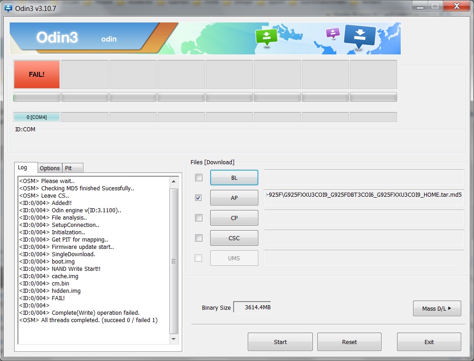Select the 0:[COM4] port box
The height and width of the screenshot is (361, 474).
coord(37,117)
